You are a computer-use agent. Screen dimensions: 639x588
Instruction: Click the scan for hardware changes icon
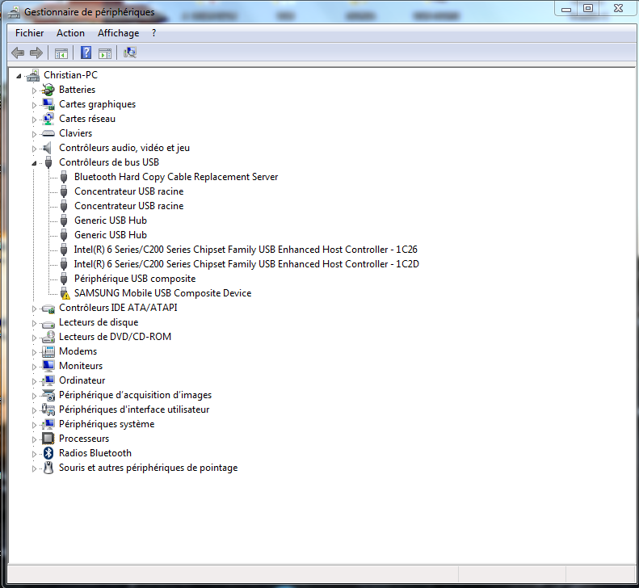tap(130, 53)
